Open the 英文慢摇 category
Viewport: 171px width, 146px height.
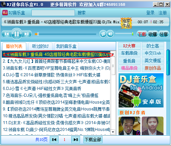(153, 61)
